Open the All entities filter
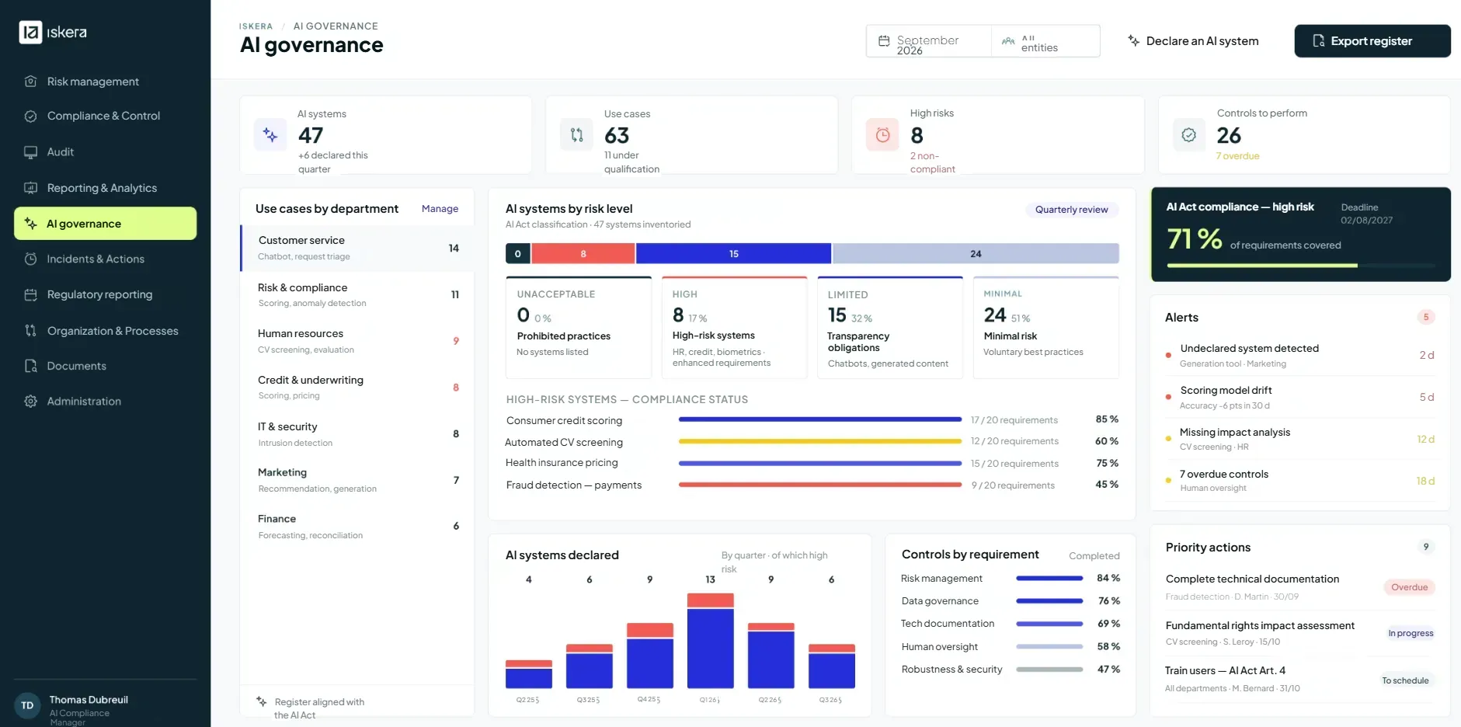 point(1045,41)
